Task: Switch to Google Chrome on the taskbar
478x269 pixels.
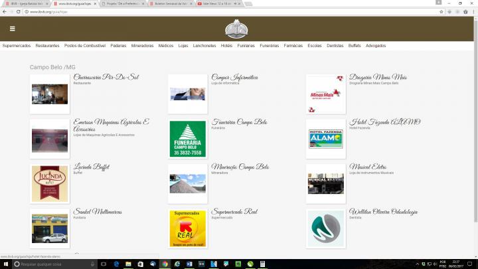Action: (x=165, y=264)
